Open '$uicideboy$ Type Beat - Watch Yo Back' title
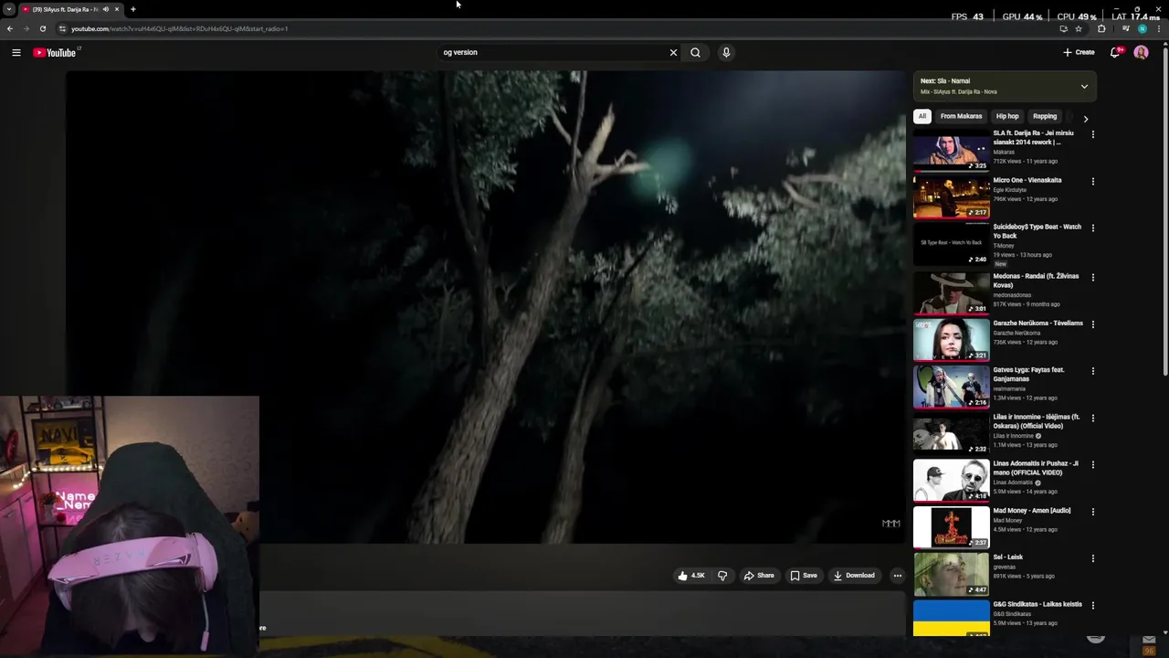Image resolution: width=1169 pixels, height=658 pixels. pyautogui.click(x=1037, y=231)
